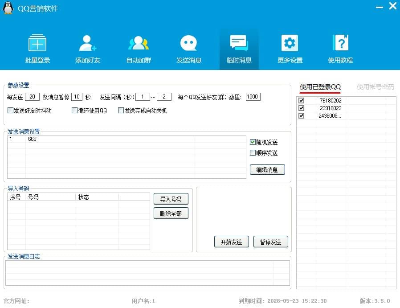Click the 状态 column header
The image size is (400, 308).
[x=97, y=197]
